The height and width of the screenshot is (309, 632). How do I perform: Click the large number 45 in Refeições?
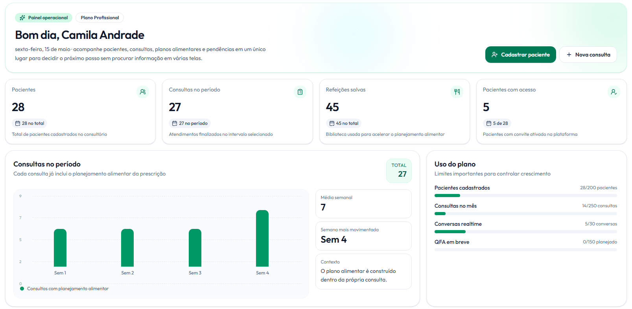(332, 107)
